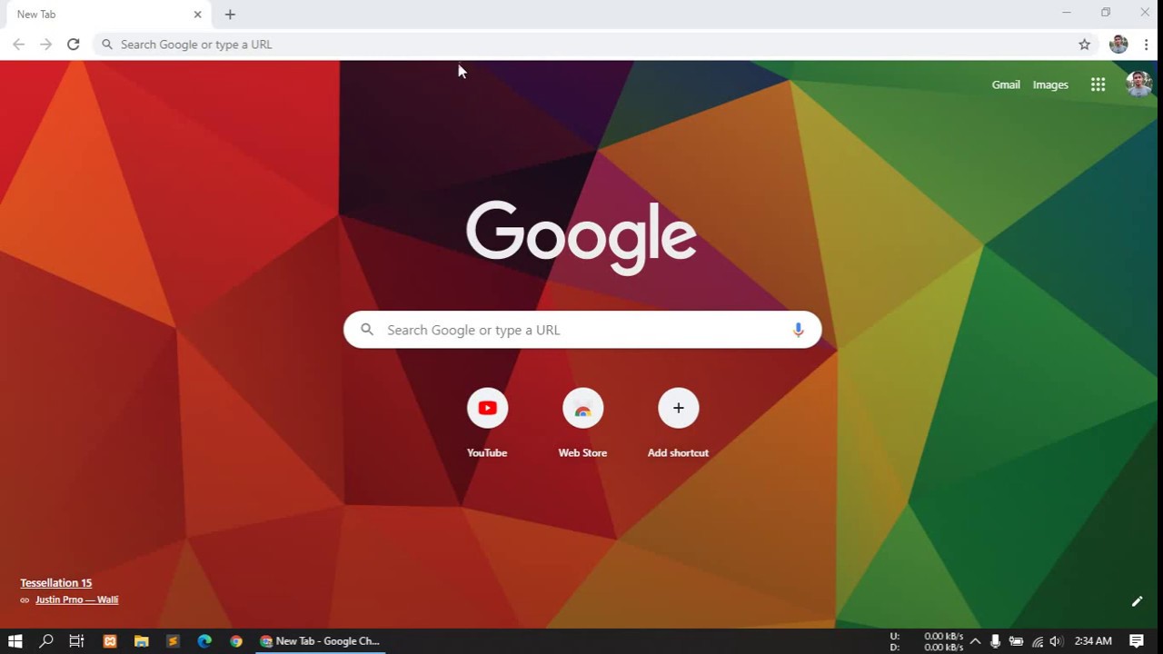Open the Chrome three-dot menu
The height and width of the screenshot is (654, 1163).
(1147, 44)
